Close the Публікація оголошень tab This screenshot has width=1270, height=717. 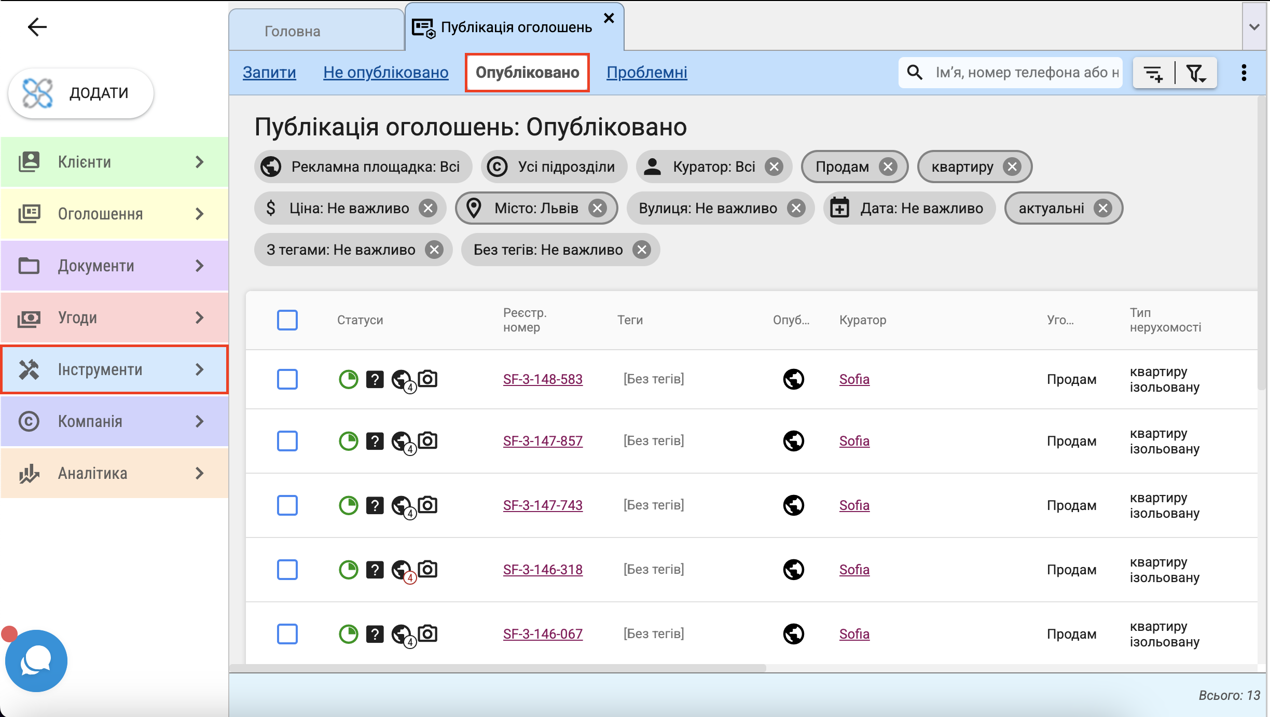[x=609, y=18]
